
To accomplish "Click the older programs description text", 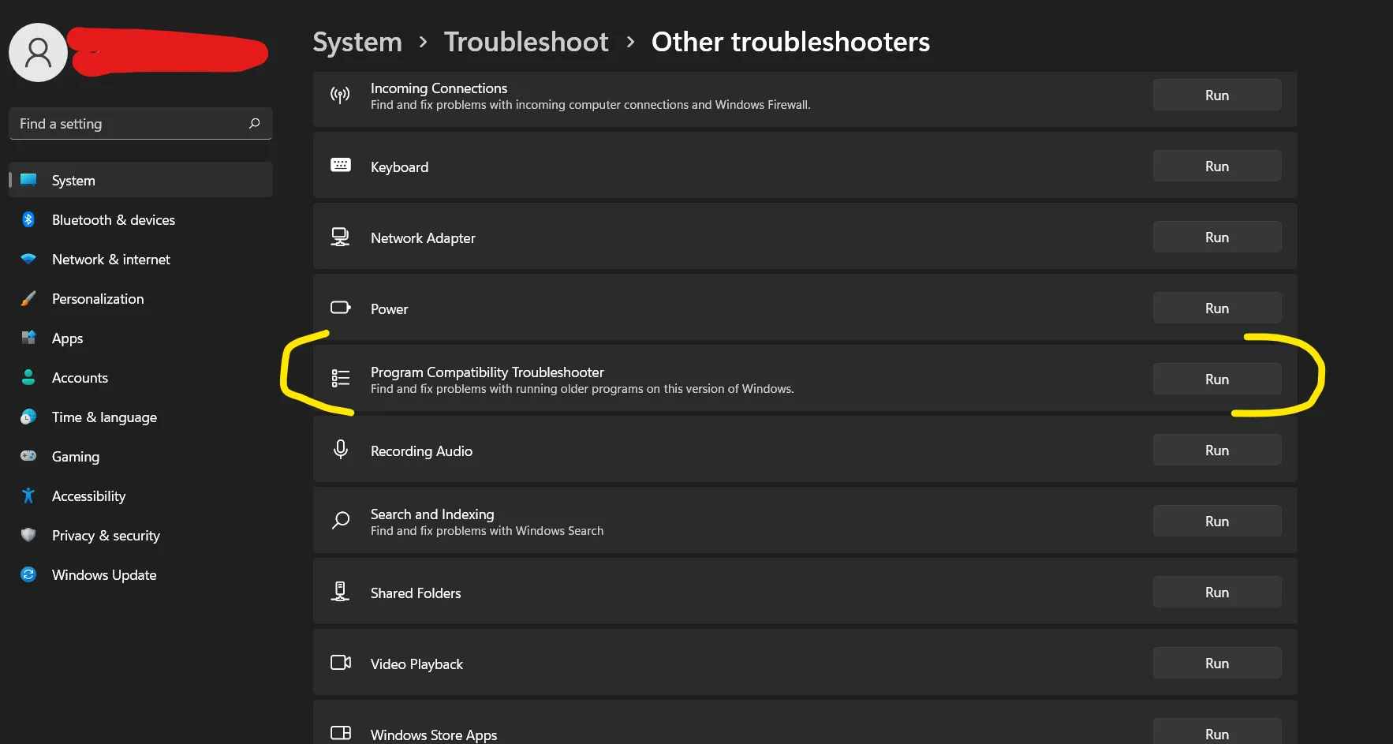I will pyautogui.click(x=582, y=389).
